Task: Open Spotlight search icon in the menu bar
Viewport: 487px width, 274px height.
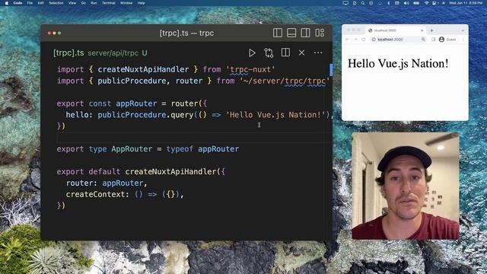Action: 363,3
